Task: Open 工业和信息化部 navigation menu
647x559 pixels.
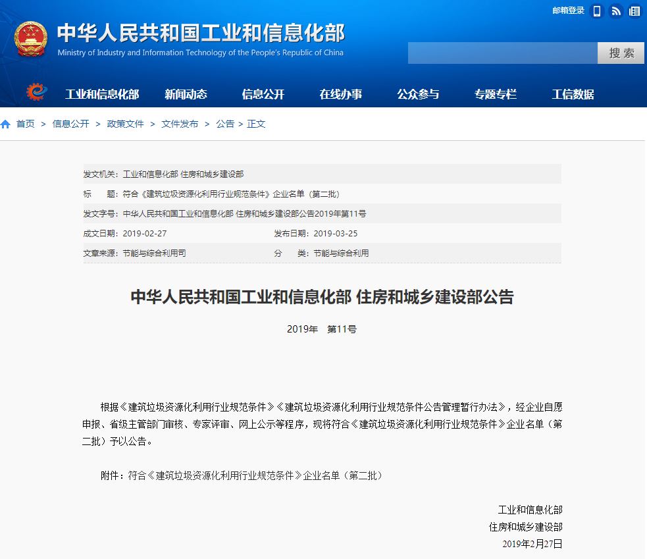Action: [102, 94]
